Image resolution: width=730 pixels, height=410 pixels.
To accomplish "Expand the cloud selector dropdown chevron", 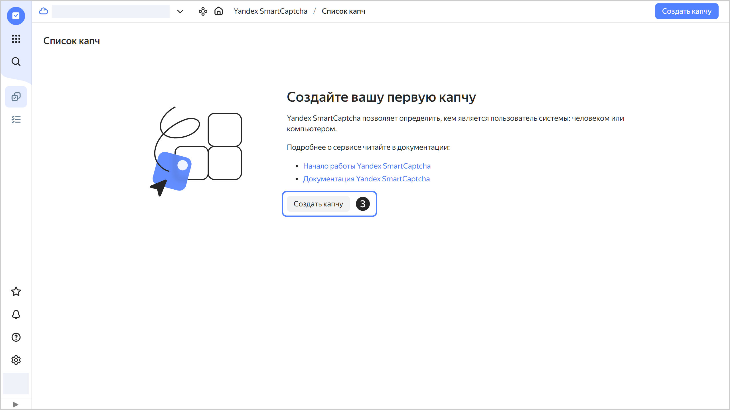I will tap(180, 11).
